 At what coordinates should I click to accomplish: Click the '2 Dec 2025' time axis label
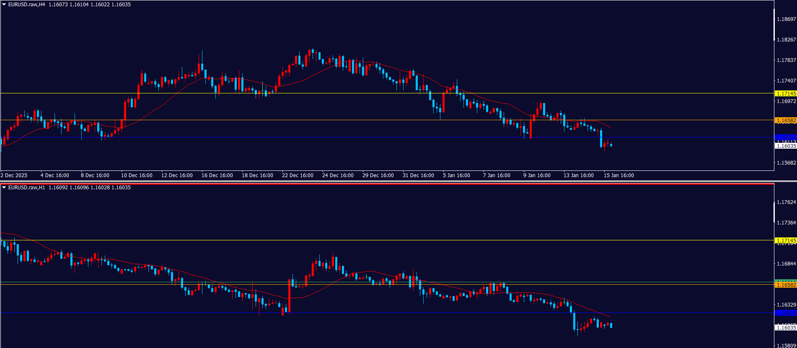pyautogui.click(x=14, y=175)
